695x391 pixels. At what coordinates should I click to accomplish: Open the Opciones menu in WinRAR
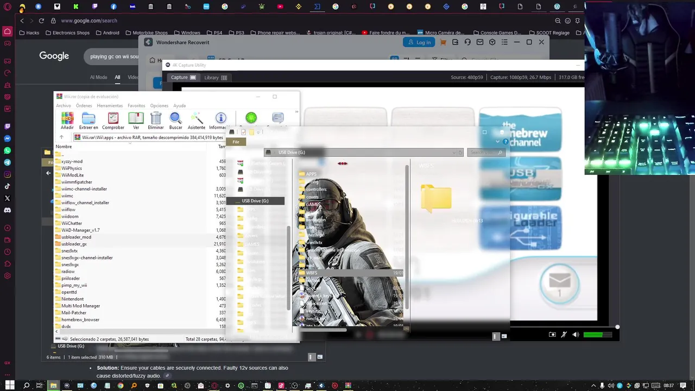(159, 105)
